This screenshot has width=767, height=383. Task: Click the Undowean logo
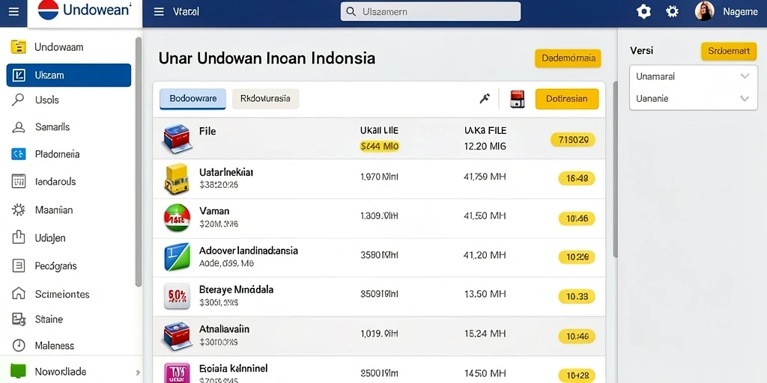[x=85, y=10]
